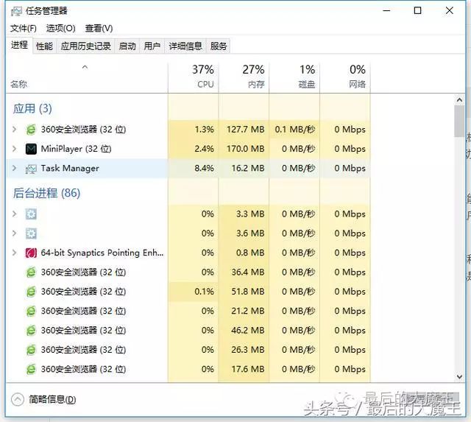The width and height of the screenshot is (471, 422).
Task: Switch to the 启动 tab
Action: (x=127, y=46)
